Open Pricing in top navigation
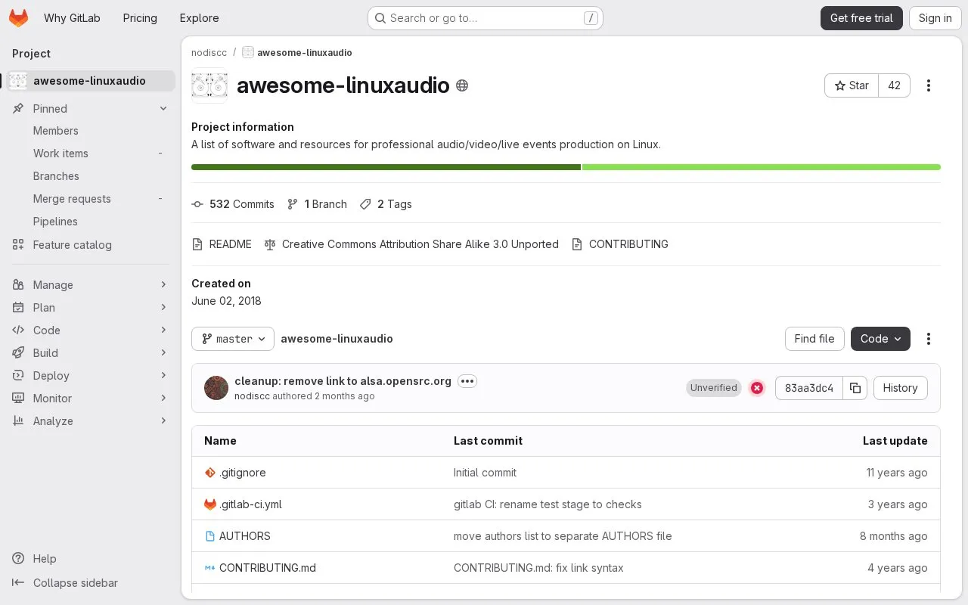968x605 pixels. pyautogui.click(x=140, y=18)
